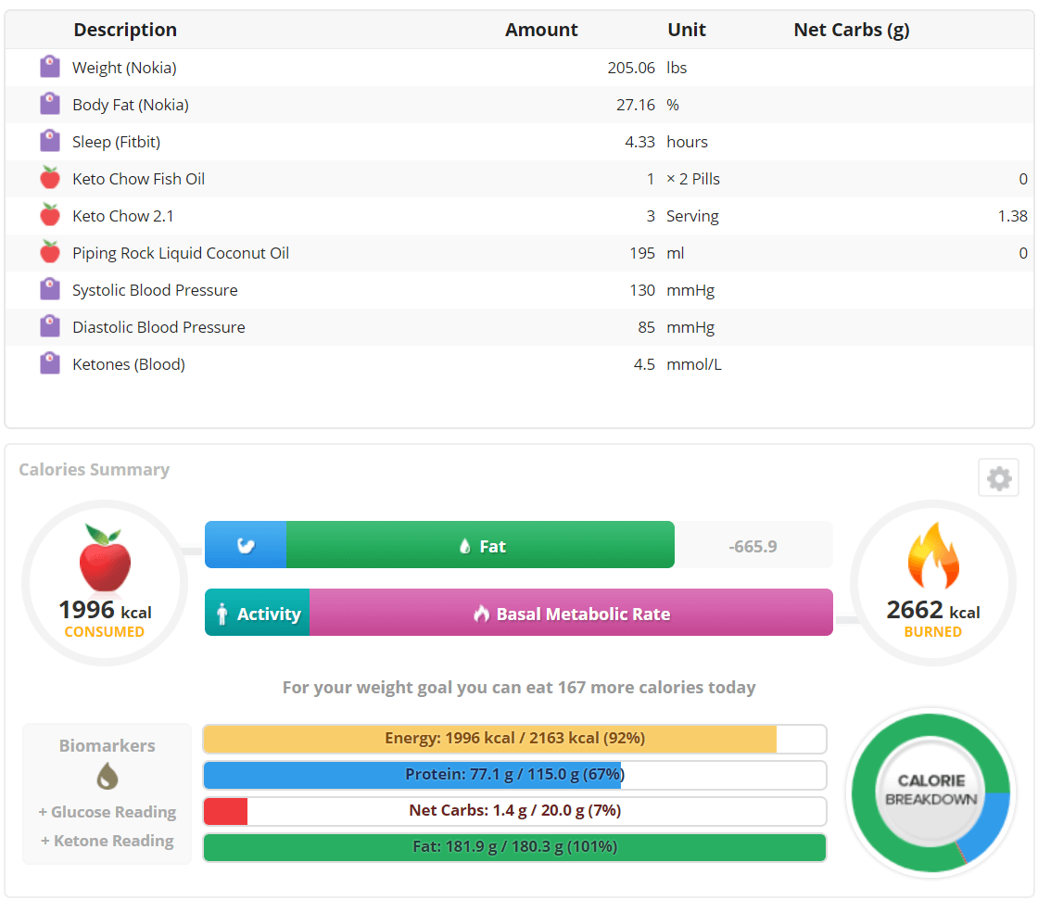The width and height of the screenshot is (1038, 900).
Task: Click the 167 more calories message
Action: 519,688
